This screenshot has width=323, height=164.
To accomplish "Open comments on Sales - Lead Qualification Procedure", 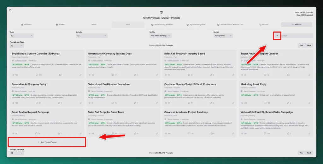I will pos(113,103).
